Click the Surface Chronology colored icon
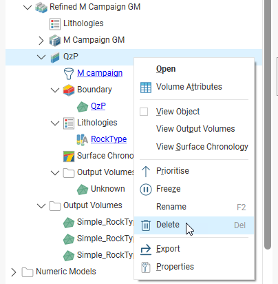The image size is (278, 284). [69, 156]
